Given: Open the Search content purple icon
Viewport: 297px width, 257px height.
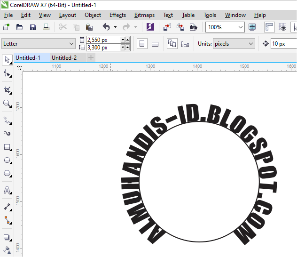Looking at the screenshot, I should click(x=150, y=27).
